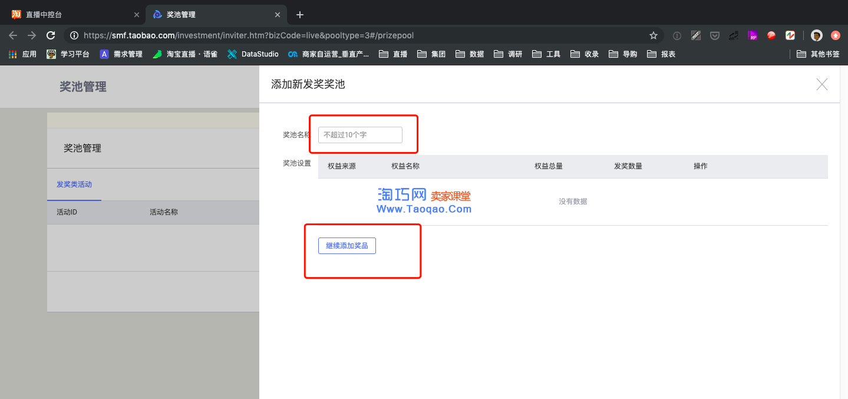Click the URL address bar
This screenshot has height=399, width=848.
[364, 35]
